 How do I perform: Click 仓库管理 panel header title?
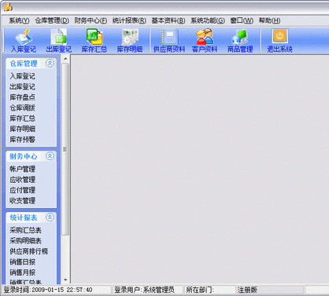24,64
